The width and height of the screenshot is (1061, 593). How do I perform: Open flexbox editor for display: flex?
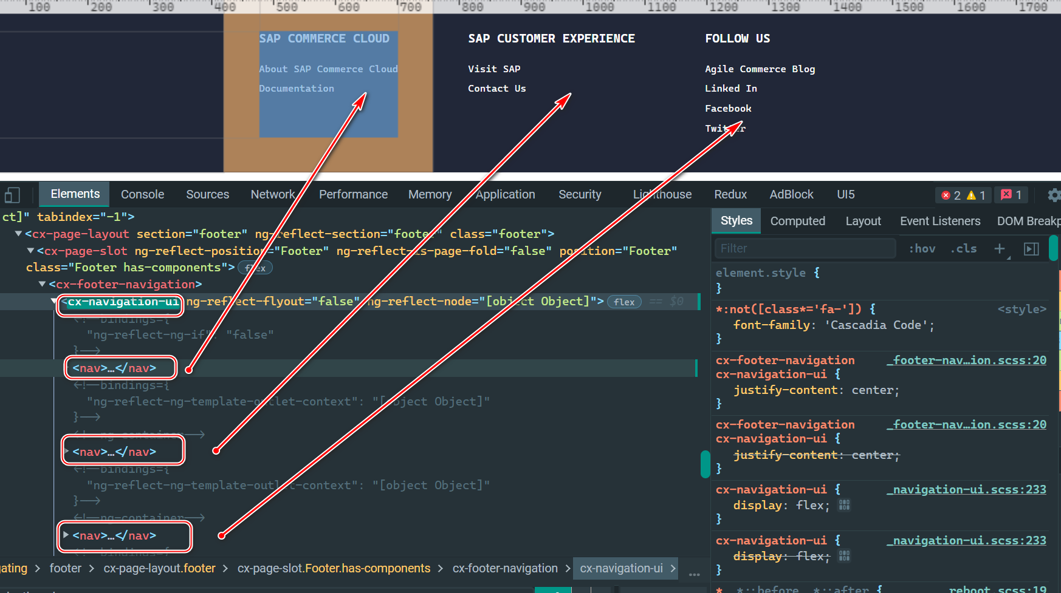[x=844, y=505]
